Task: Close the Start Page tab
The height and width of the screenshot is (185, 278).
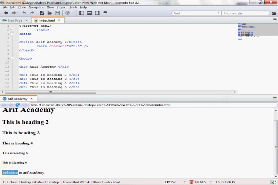Action: 27,20
